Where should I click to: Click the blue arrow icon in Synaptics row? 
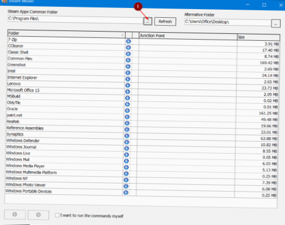coord(127,136)
